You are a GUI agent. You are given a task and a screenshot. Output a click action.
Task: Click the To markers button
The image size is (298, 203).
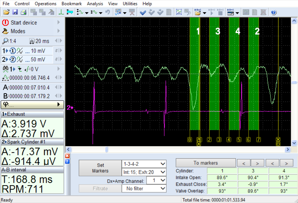(206, 163)
